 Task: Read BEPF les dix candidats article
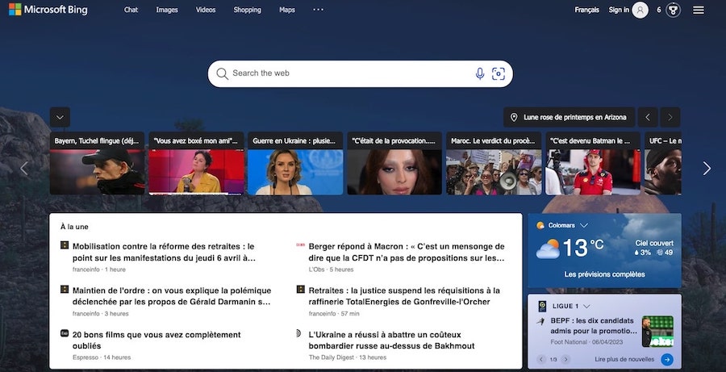(594, 326)
